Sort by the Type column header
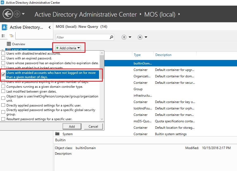The height and width of the screenshot is (171, 237). [x=137, y=55]
